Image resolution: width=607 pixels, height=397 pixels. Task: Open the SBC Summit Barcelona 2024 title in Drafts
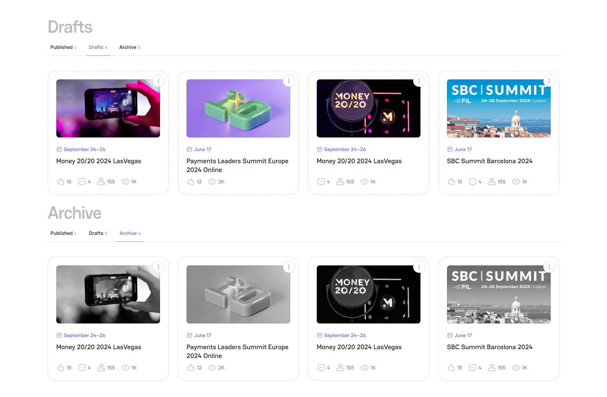pos(489,161)
